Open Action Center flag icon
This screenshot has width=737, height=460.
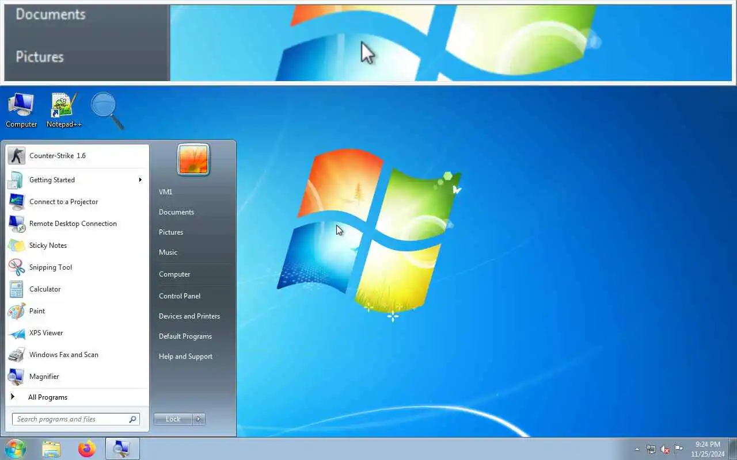679,449
